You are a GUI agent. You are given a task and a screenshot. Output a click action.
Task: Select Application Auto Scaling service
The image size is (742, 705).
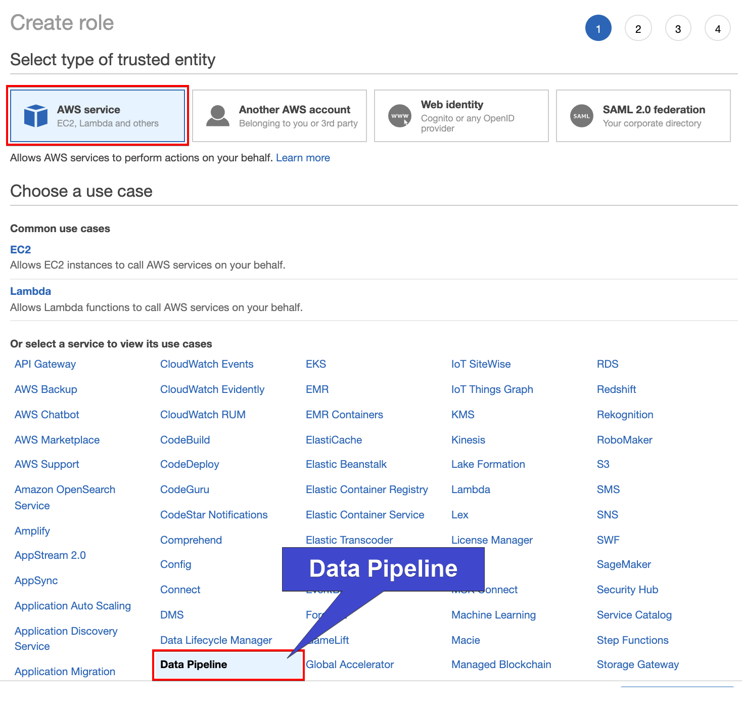tap(73, 606)
